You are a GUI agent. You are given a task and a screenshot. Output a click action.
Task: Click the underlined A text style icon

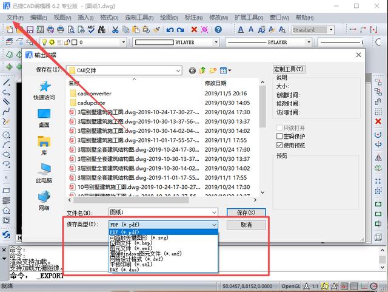click(x=241, y=30)
